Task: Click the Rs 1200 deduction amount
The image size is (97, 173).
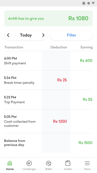Action: point(60,121)
